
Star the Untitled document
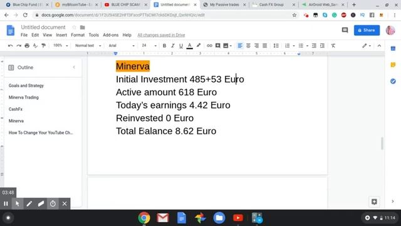coord(74,27)
